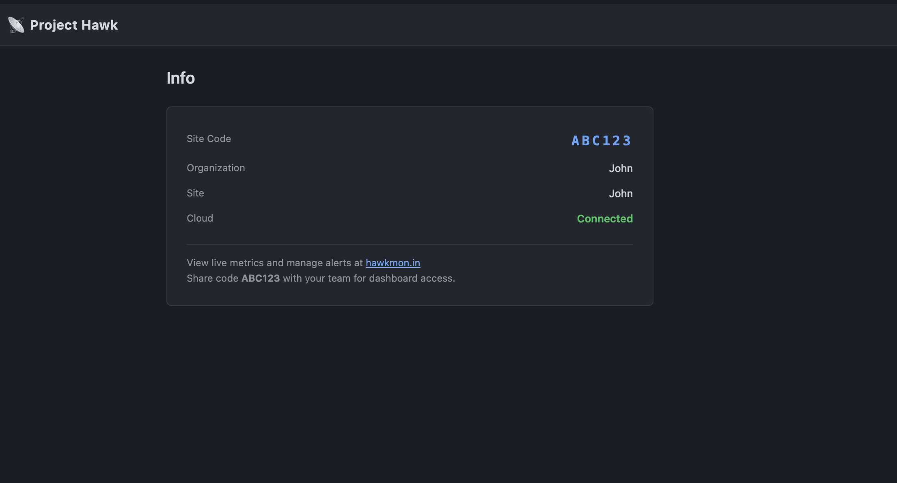Viewport: 897px width, 483px height.
Task: Click the bold ABC123 in share text
Action: point(260,278)
